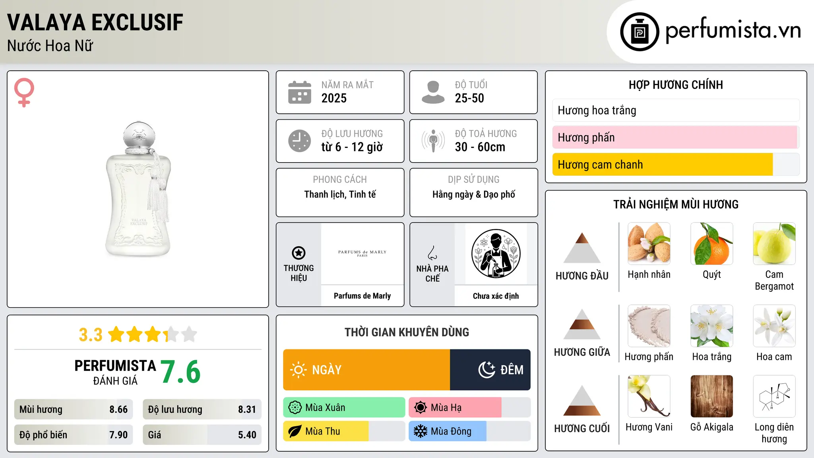Open the Hoa cam orange blossom image

click(x=774, y=326)
